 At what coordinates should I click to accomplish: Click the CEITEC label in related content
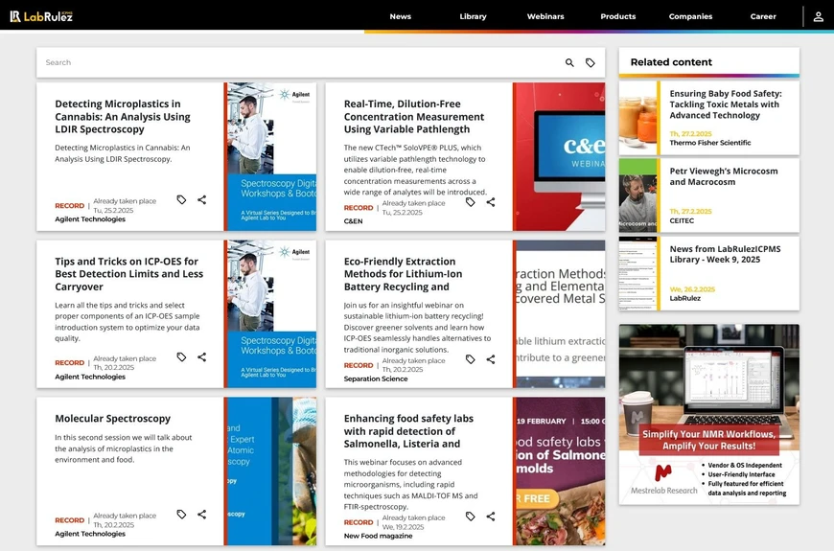pyautogui.click(x=682, y=220)
